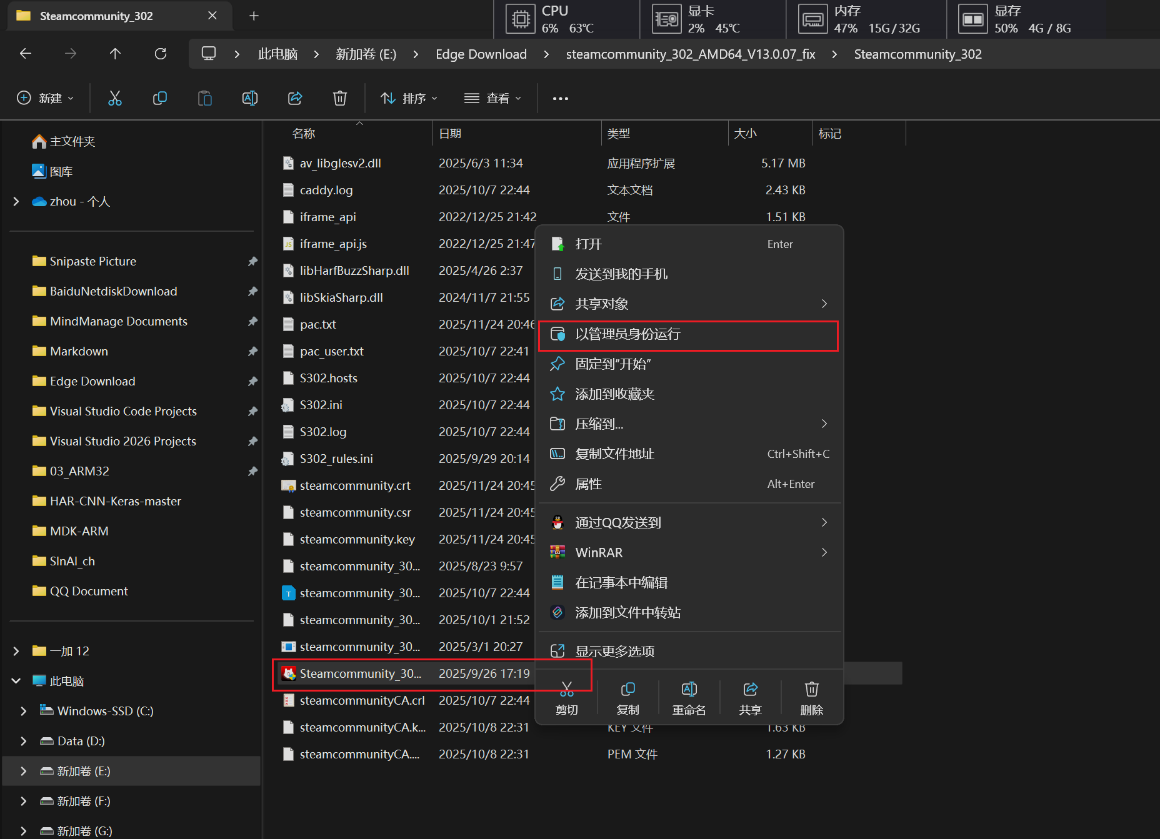Open the 查看 (View) dropdown
Screen dimensions: 1160x839
pyautogui.click(x=493, y=98)
